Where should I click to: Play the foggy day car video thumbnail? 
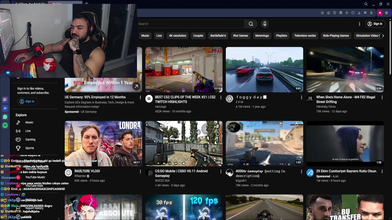pos(265,69)
